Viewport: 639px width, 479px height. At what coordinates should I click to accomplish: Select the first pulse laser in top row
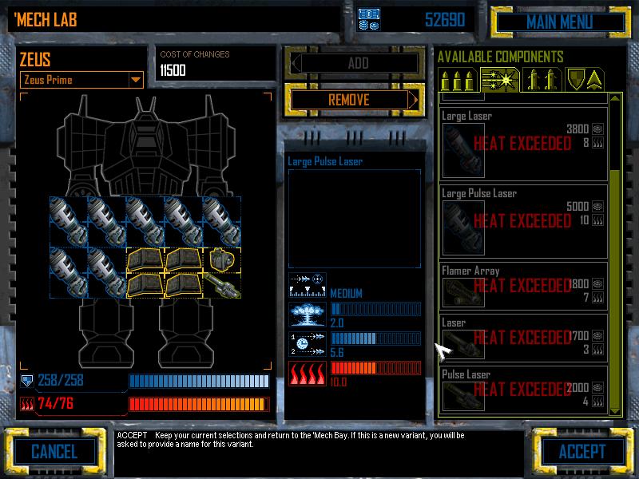click(69, 222)
